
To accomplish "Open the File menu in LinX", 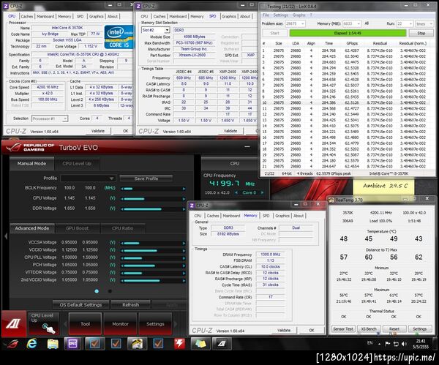I will tap(266, 15).
